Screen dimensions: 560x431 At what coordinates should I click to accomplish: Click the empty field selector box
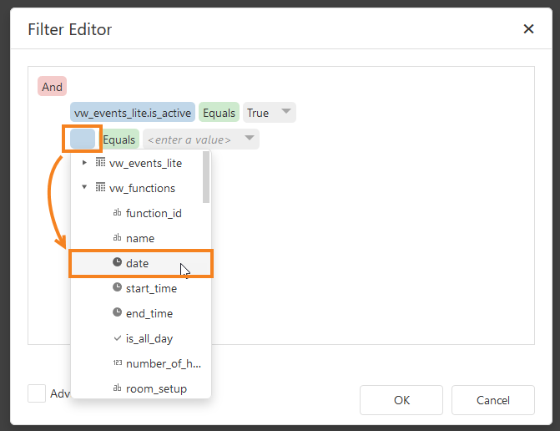coord(83,139)
